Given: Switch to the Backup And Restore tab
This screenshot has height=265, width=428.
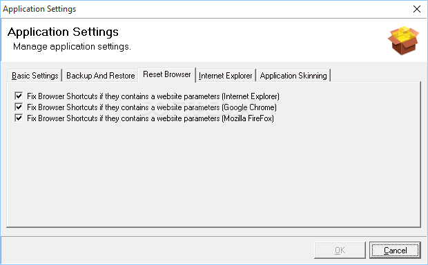Looking at the screenshot, I should 101,75.
